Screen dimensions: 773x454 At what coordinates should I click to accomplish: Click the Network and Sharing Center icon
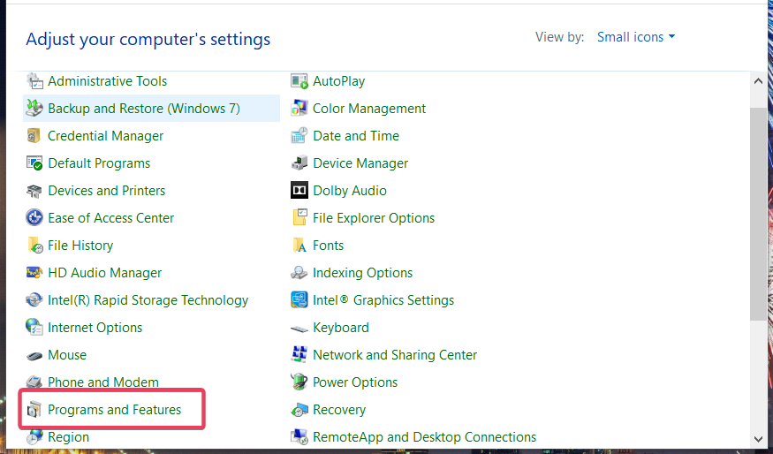(299, 354)
